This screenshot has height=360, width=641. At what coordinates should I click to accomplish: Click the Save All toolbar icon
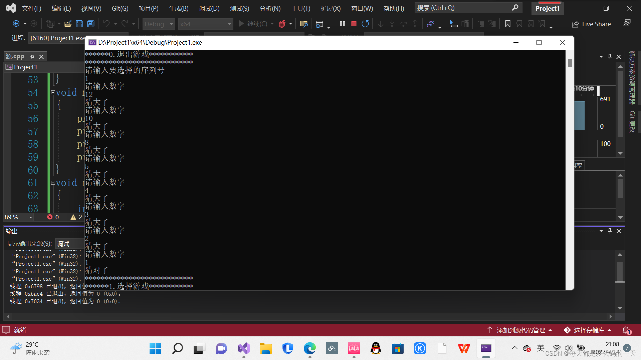point(91,24)
